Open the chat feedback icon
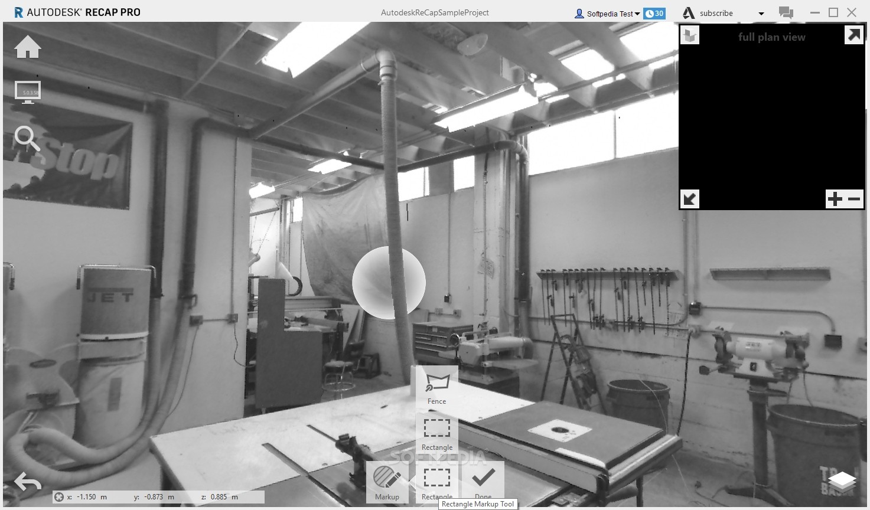870x510 pixels. coord(786,12)
